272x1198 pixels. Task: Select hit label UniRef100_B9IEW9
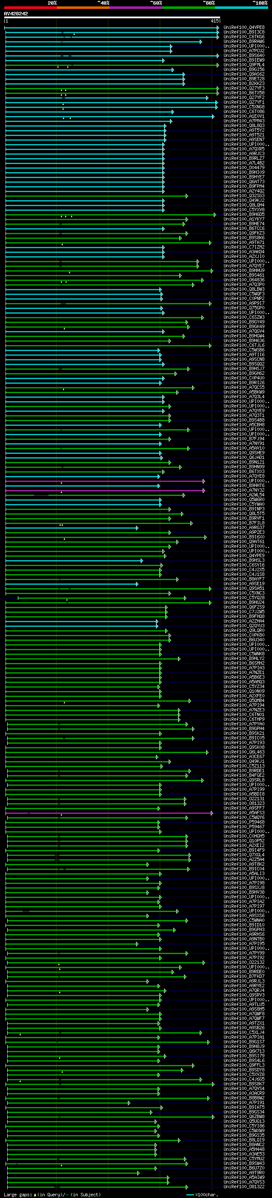pyautogui.click(x=244, y=60)
